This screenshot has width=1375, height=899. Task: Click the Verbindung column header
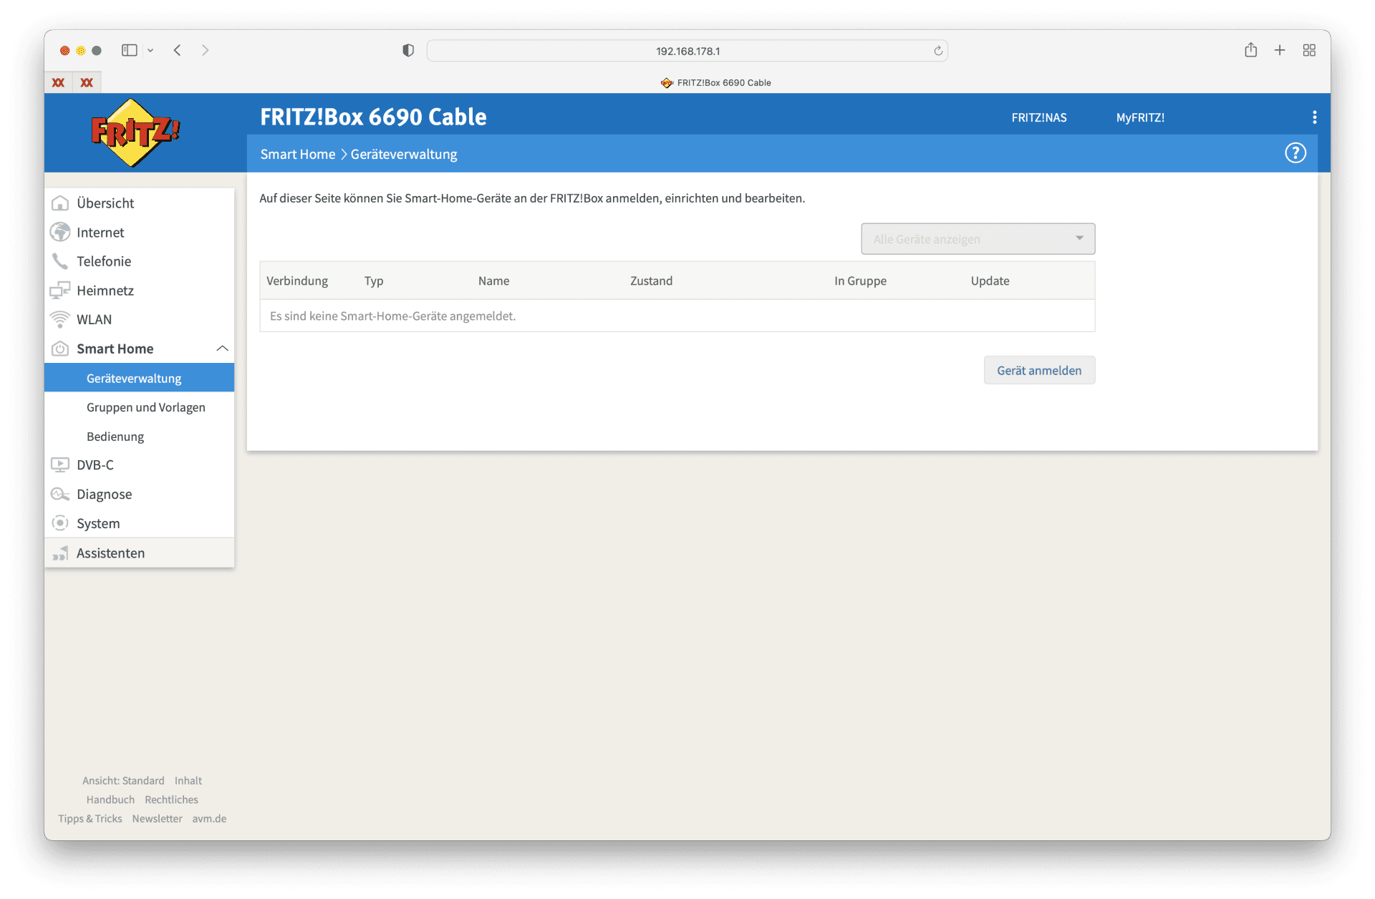[x=297, y=281]
